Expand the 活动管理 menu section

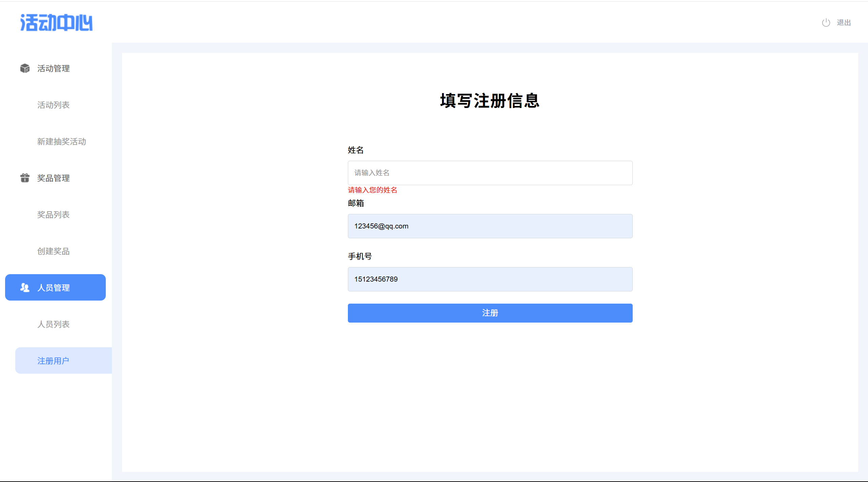click(54, 68)
